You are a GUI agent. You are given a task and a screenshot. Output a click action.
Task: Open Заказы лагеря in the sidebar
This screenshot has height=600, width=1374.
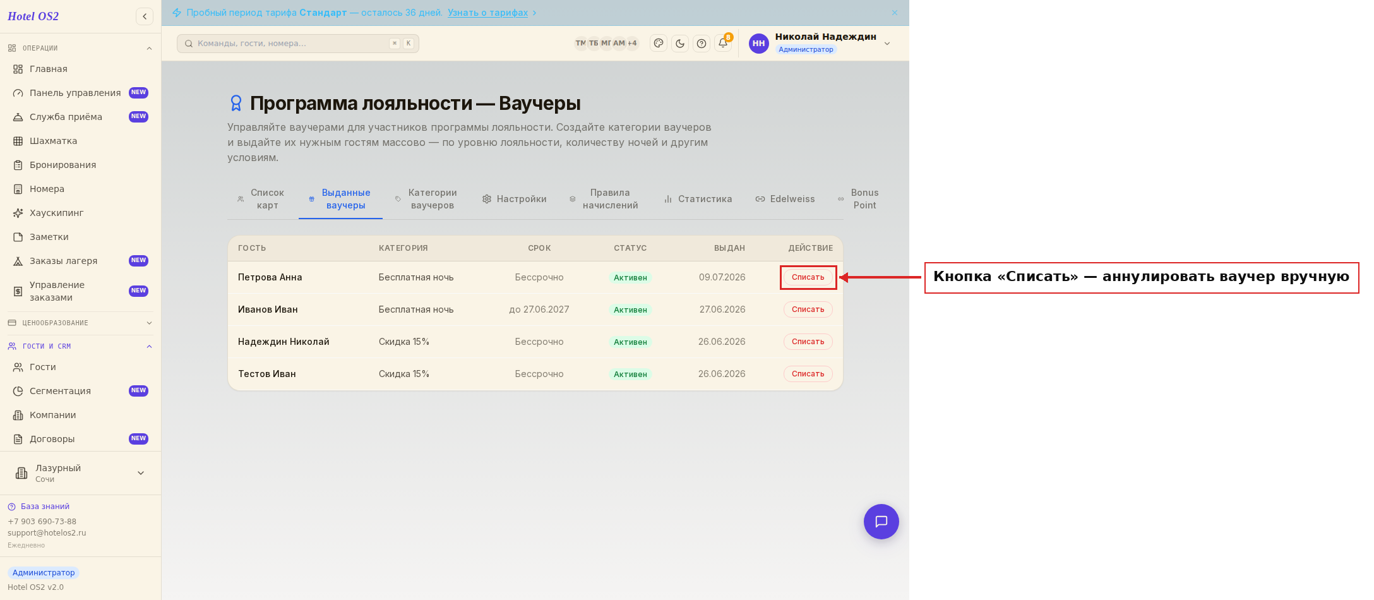point(80,261)
